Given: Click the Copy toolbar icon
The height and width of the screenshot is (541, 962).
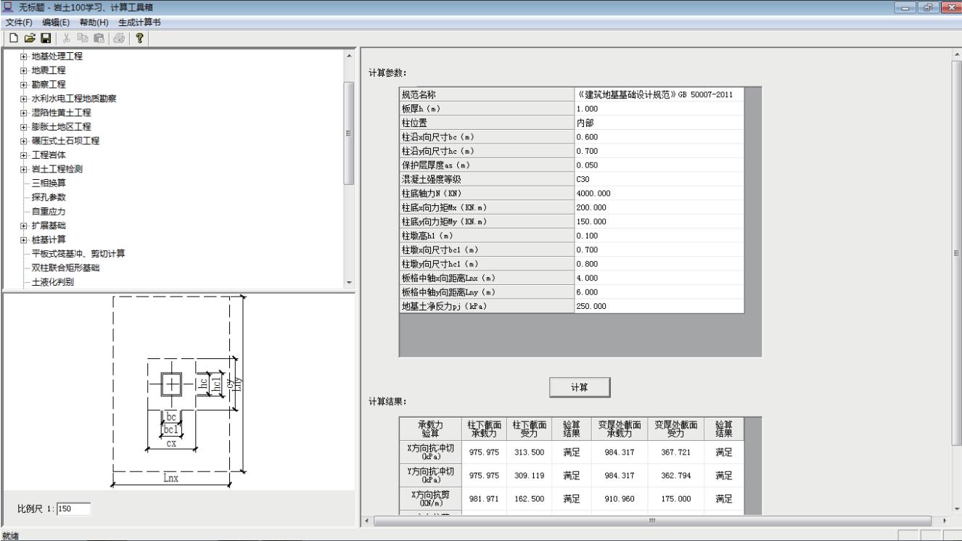Looking at the screenshot, I should tap(83, 38).
